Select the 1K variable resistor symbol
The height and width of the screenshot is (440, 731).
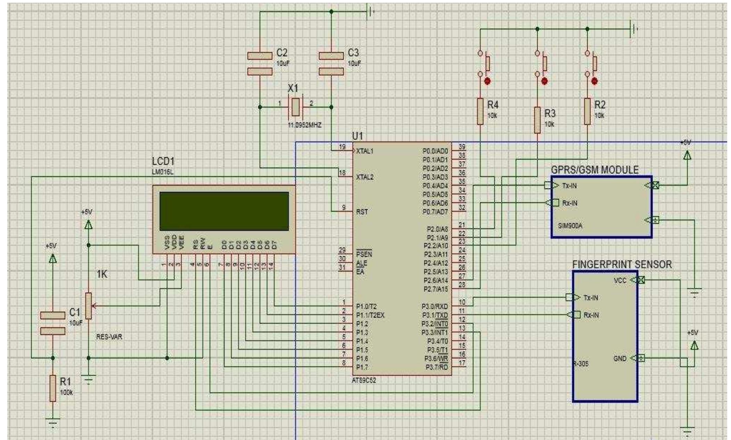point(89,306)
